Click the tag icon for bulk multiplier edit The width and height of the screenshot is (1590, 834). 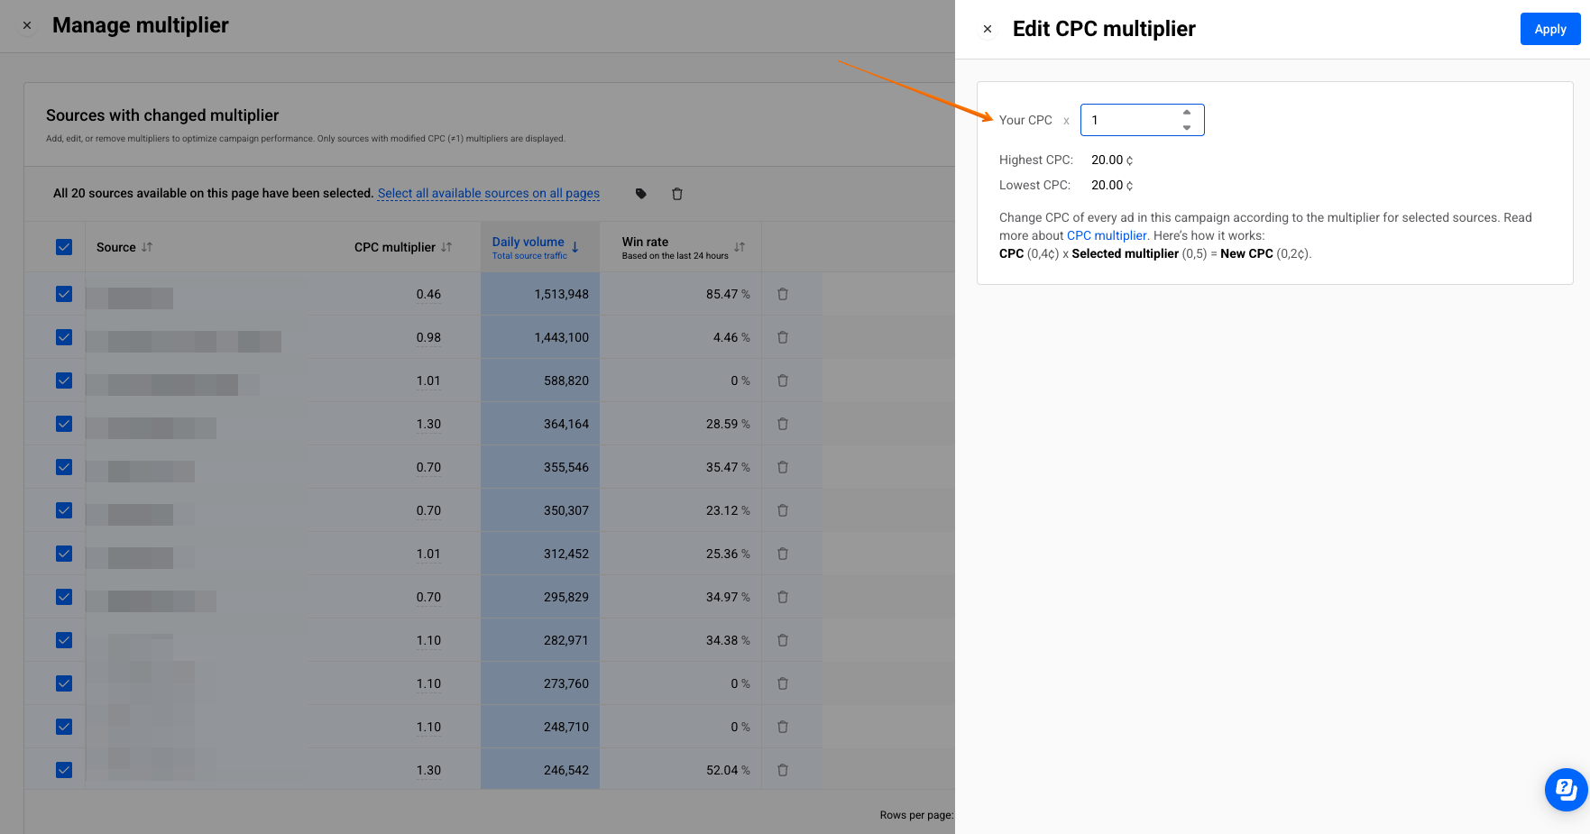[x=641, y=194]
